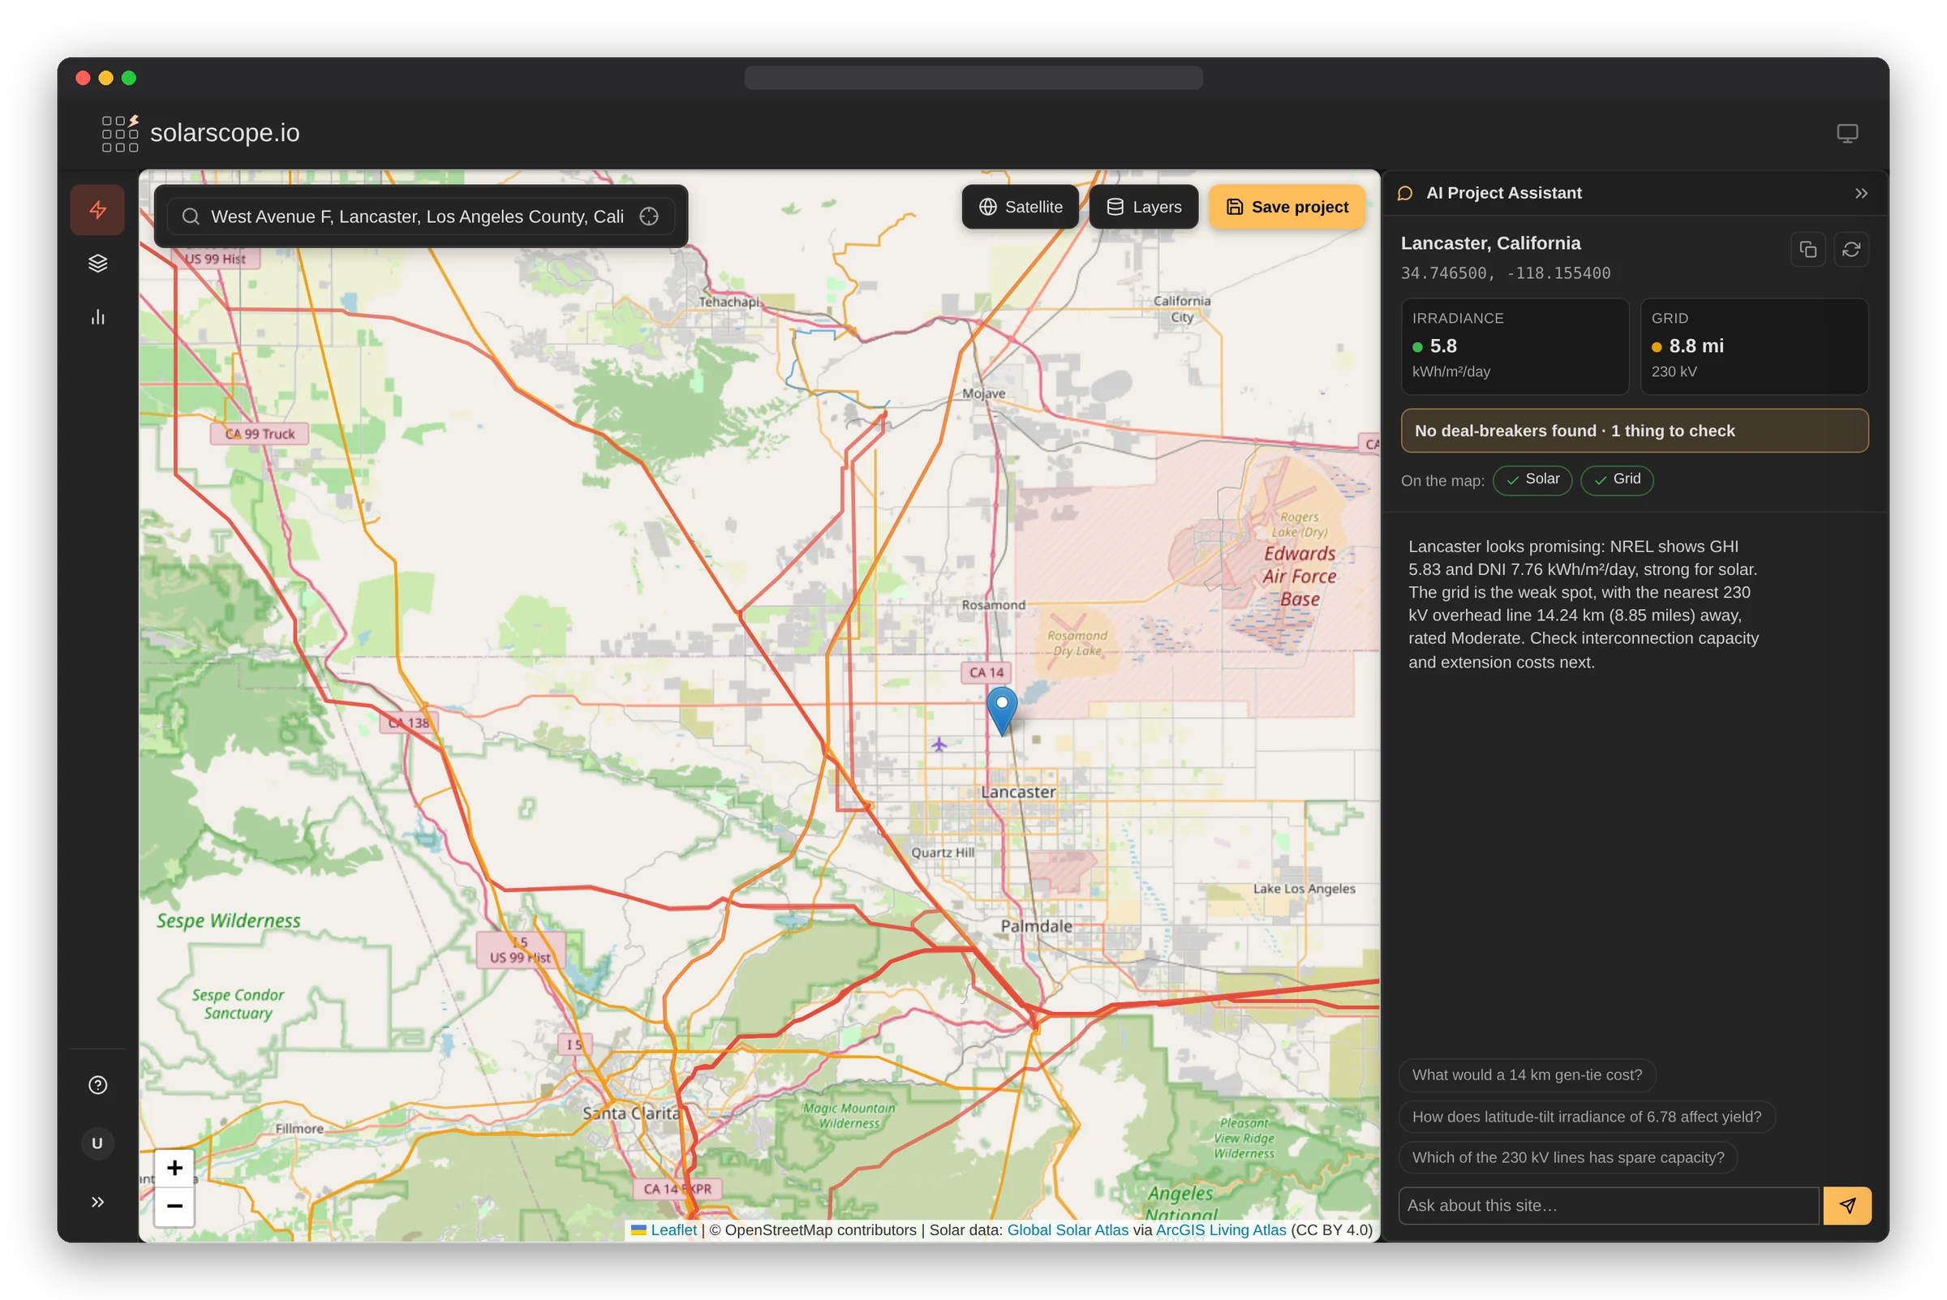Click the Grid 8.8 mi card
1947x1300 pixels.
pos(1753,346)
